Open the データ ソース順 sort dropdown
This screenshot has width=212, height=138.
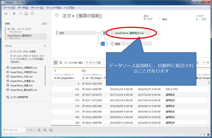tap(95, 63)
